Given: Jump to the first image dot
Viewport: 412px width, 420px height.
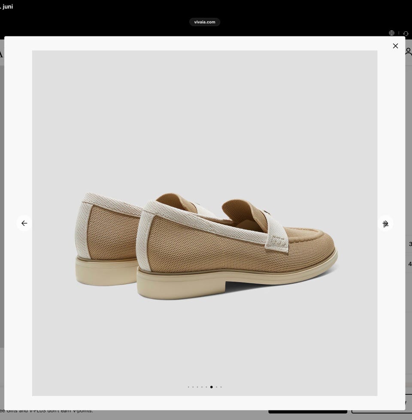Looking at the screenshot, I should [188, 387].
